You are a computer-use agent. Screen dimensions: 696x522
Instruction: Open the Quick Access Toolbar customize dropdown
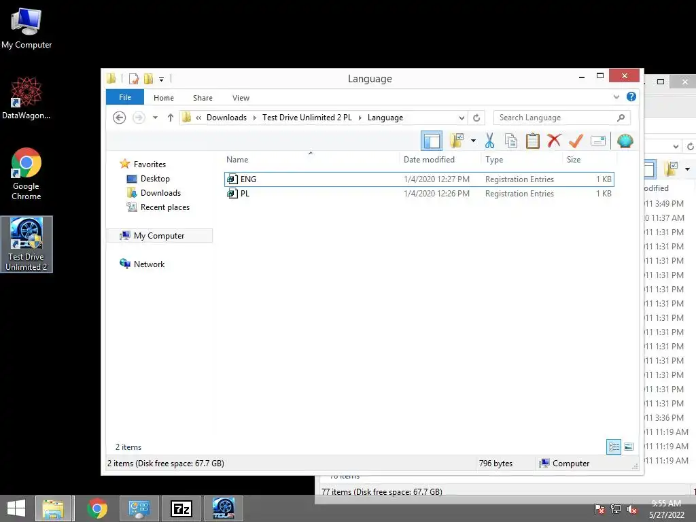click(x=161, y=80)
